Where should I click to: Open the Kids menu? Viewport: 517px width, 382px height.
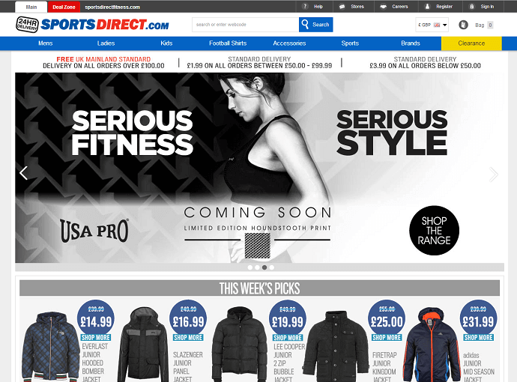166,43
